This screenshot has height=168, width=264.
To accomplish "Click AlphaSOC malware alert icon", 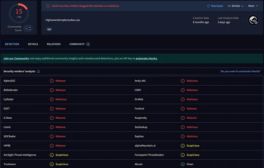I will pos(52,81).
